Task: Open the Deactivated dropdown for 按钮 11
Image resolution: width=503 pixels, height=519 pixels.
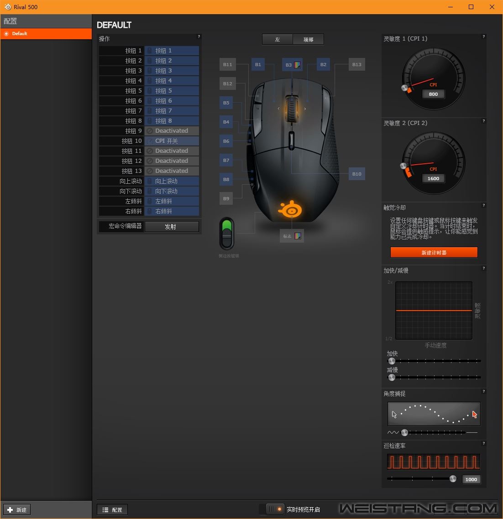Action: [x=172, y=151]
